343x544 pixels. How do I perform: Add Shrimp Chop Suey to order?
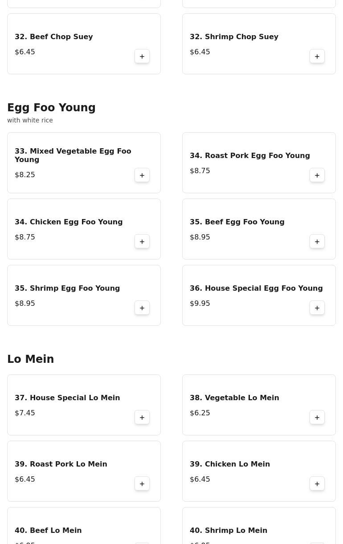(x=317, y=57)
